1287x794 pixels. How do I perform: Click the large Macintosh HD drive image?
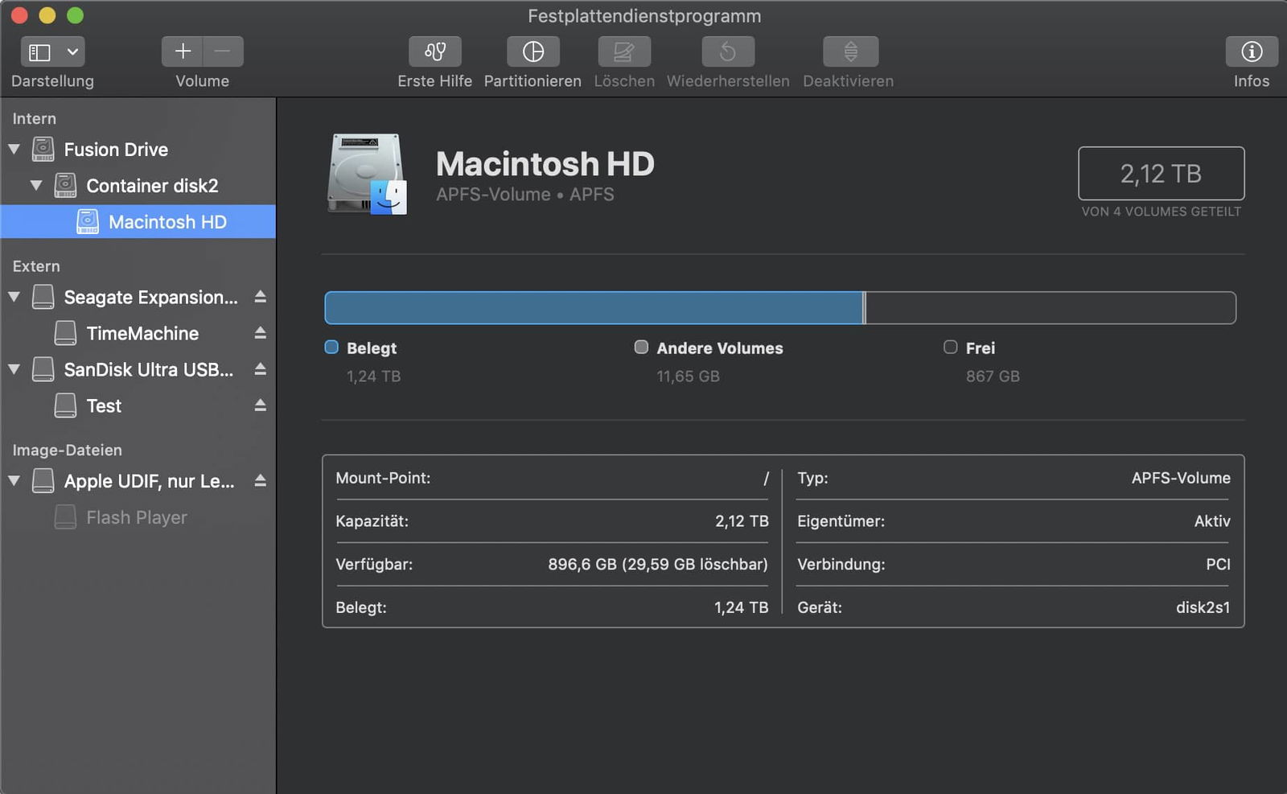pos(367,175)
